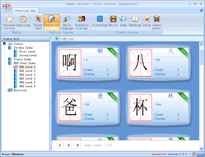Open the Game section
The width and height of the screenshot is (205, 157).
click(x=123, y=21)
